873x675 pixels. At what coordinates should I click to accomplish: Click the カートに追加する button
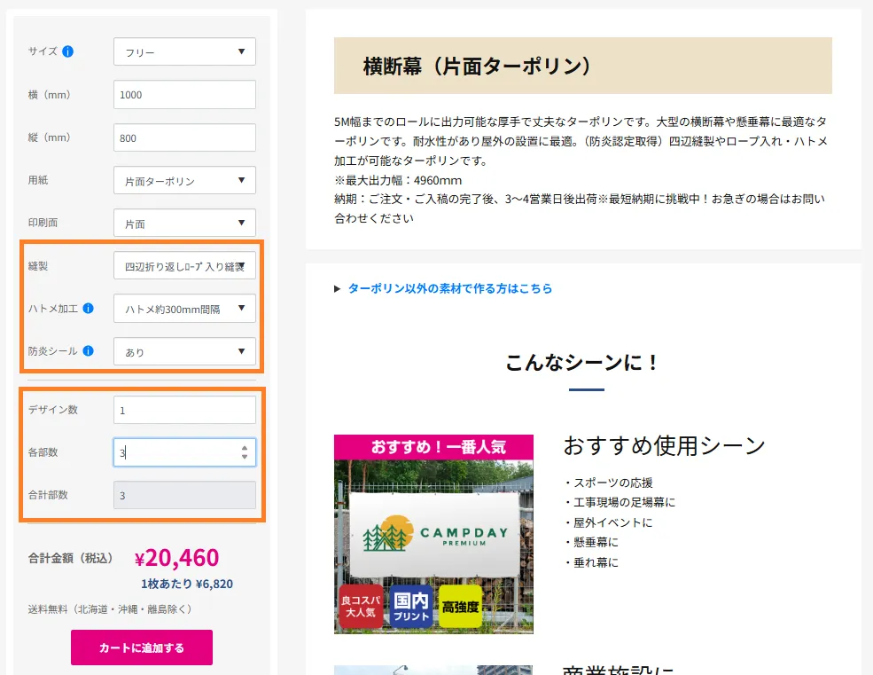pos(142,648)
